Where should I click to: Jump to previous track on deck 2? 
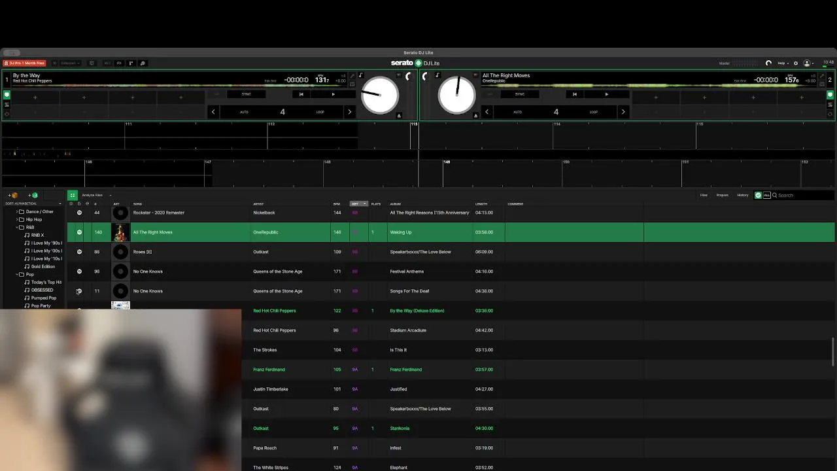pos(575,94)
